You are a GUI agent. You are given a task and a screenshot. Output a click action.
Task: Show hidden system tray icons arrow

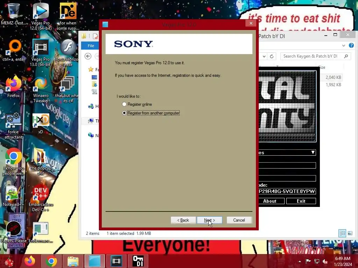click(300, 261)
